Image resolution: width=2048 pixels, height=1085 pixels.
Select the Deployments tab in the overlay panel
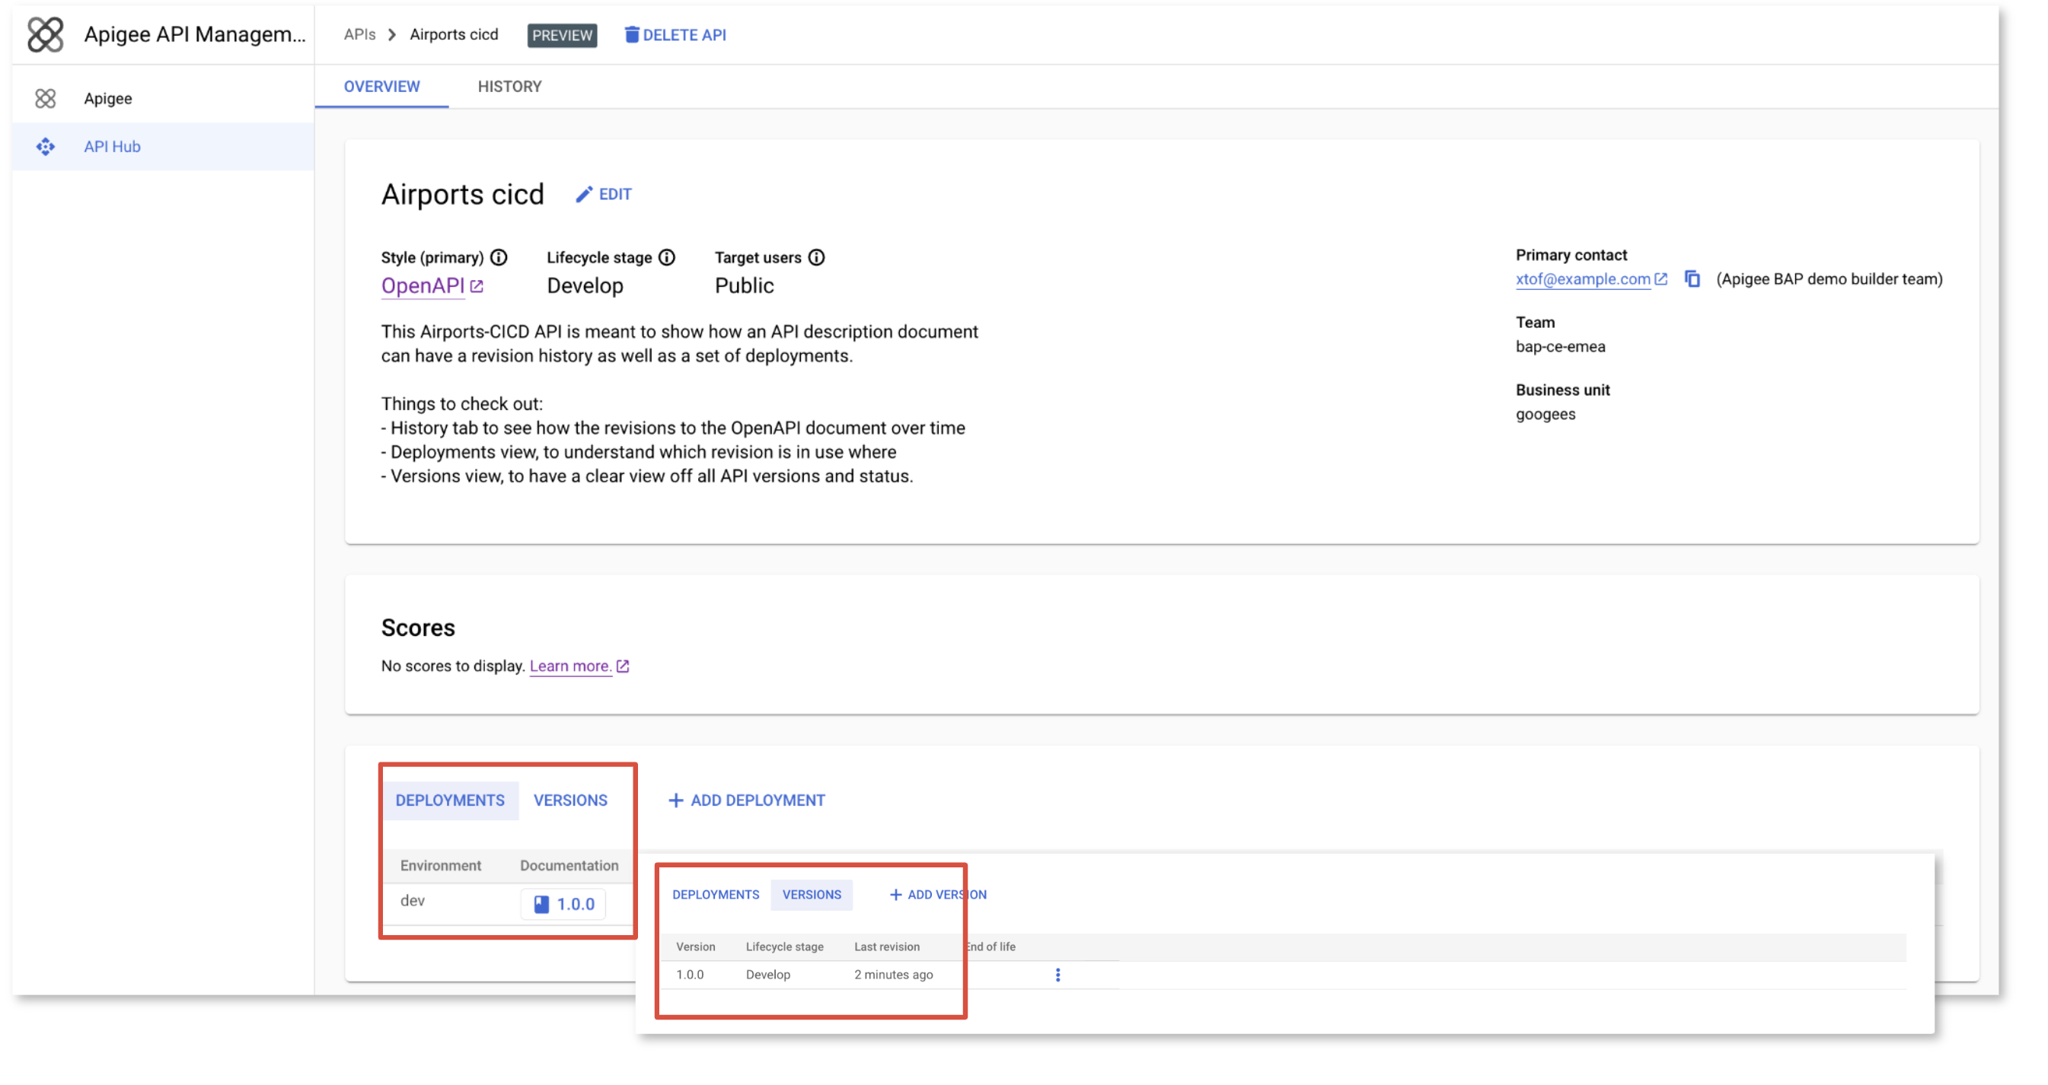pyautogui.click(x=715, y=894)
